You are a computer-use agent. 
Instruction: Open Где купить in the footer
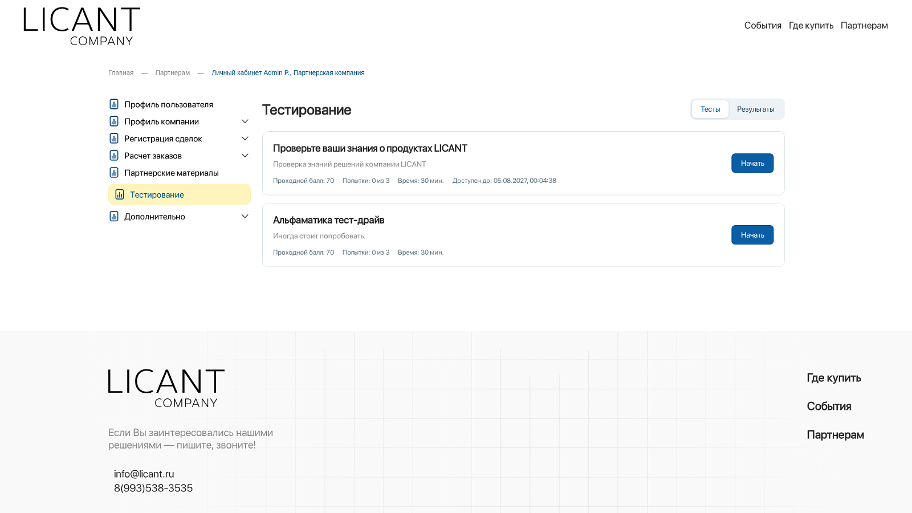tap(834, 378)
